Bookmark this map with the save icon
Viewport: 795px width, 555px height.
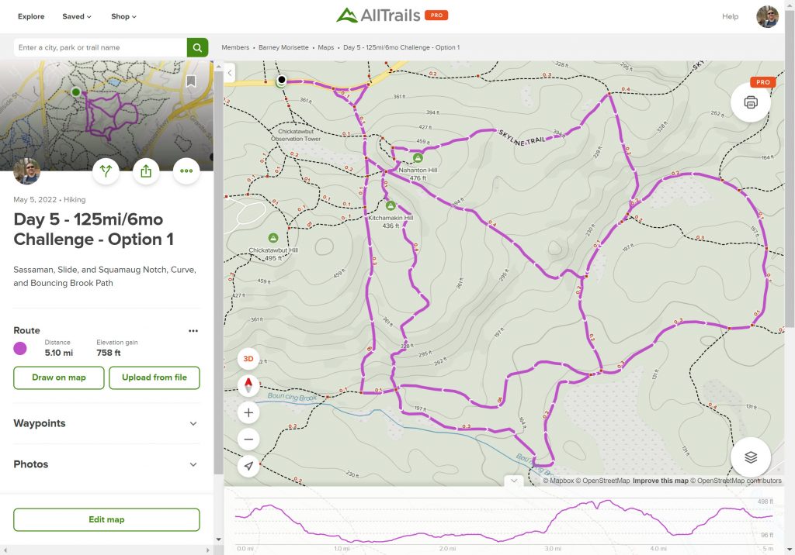point(191,81)
